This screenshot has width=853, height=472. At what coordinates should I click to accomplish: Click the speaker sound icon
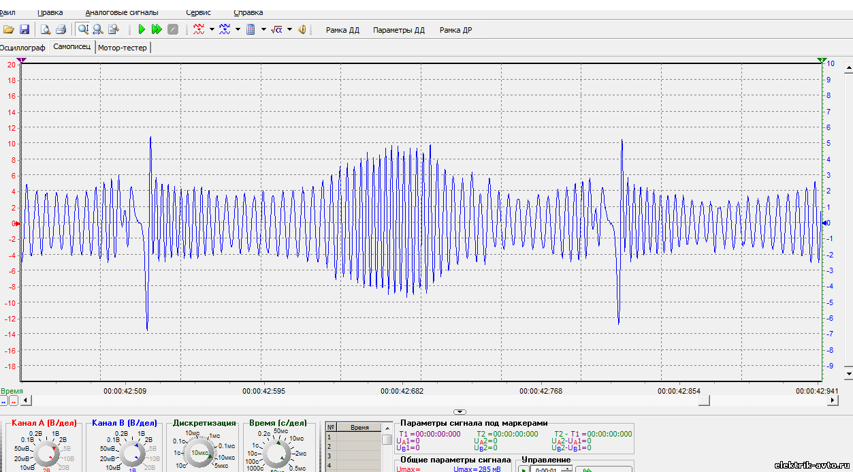(302, 29)
